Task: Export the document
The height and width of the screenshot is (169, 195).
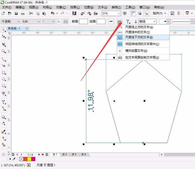Action: (89, 13)
